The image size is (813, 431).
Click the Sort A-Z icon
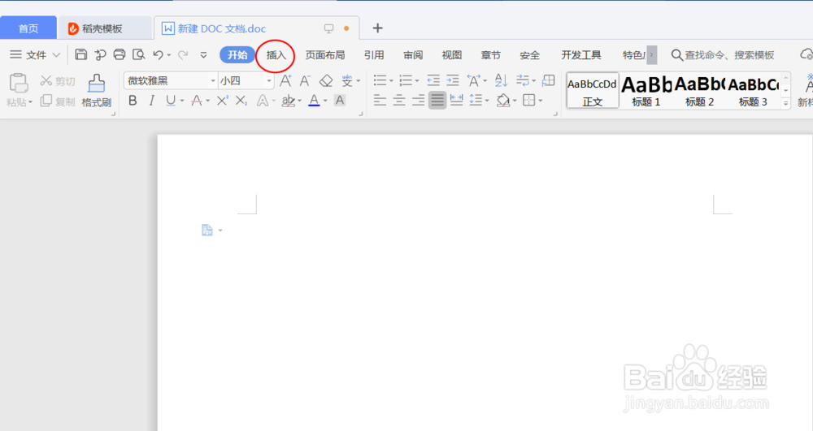[501, 80]
